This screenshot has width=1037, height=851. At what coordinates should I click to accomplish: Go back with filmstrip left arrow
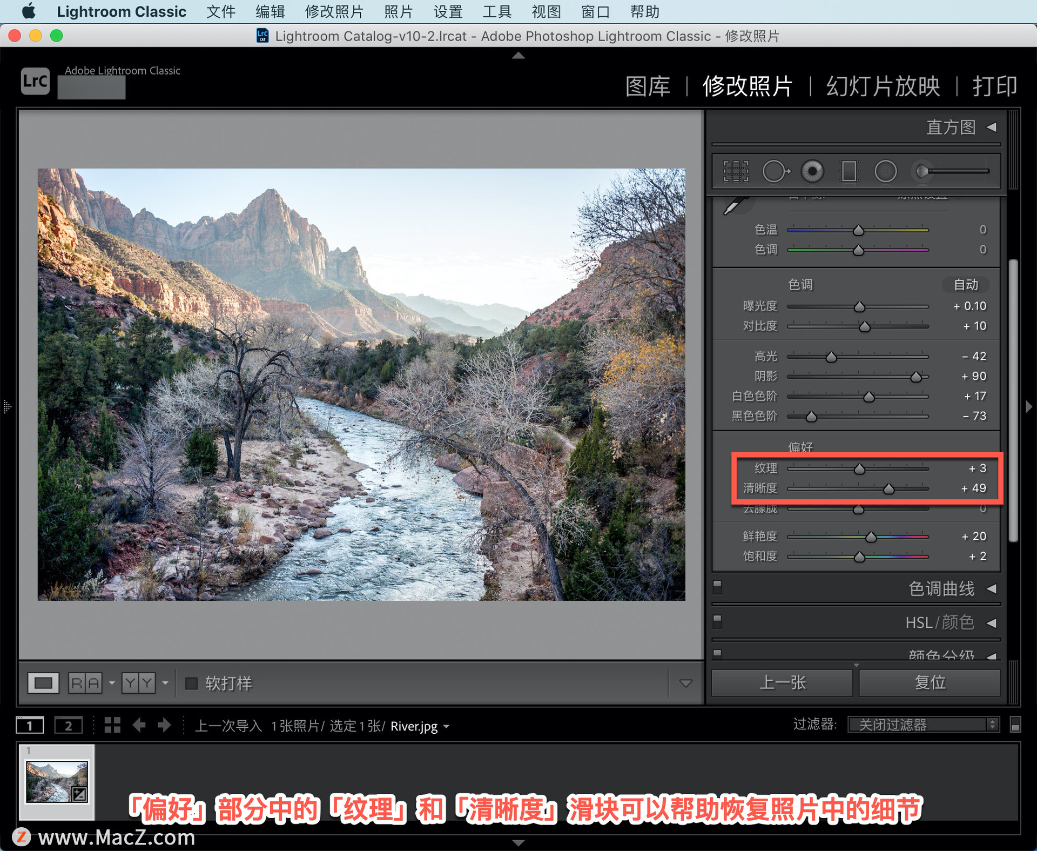pyautogui.click(x=139, y=725)
